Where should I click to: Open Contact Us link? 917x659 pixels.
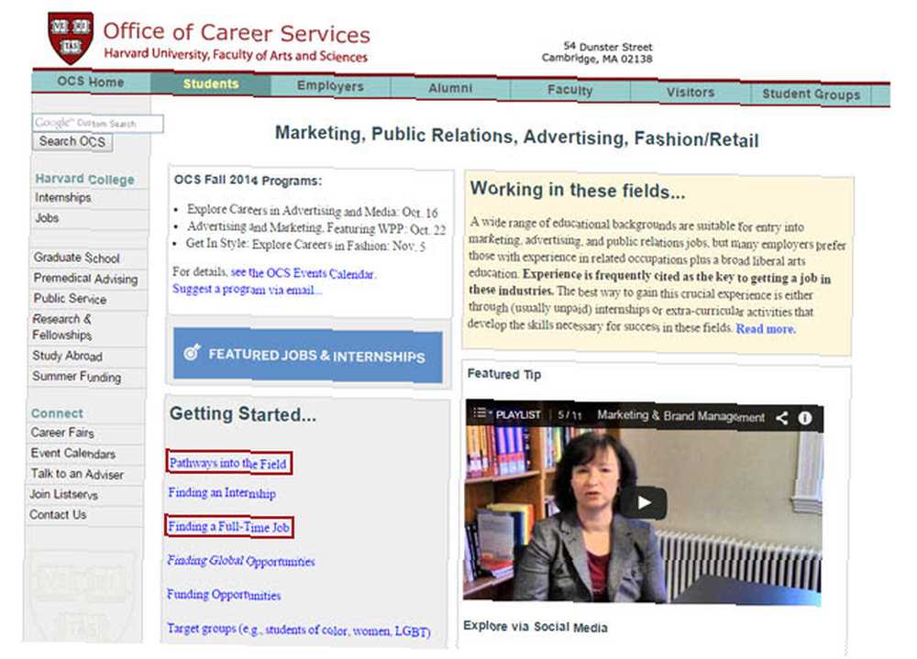(x=58, y=514)
